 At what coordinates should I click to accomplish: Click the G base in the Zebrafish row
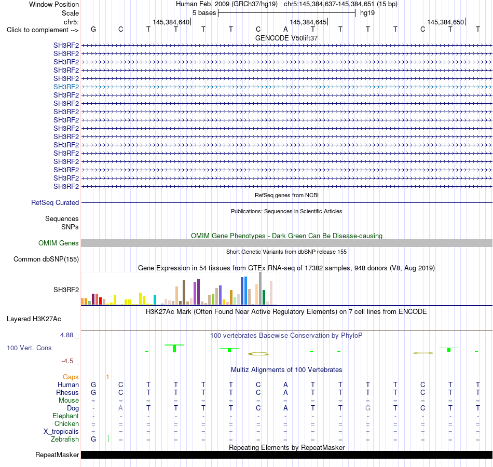tap(93, 439)
